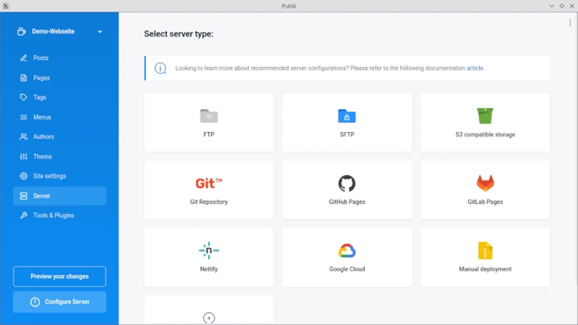This screenshot has height=325, width=578.
Task: Click the Configure Server button label
Action: (67, 302)
